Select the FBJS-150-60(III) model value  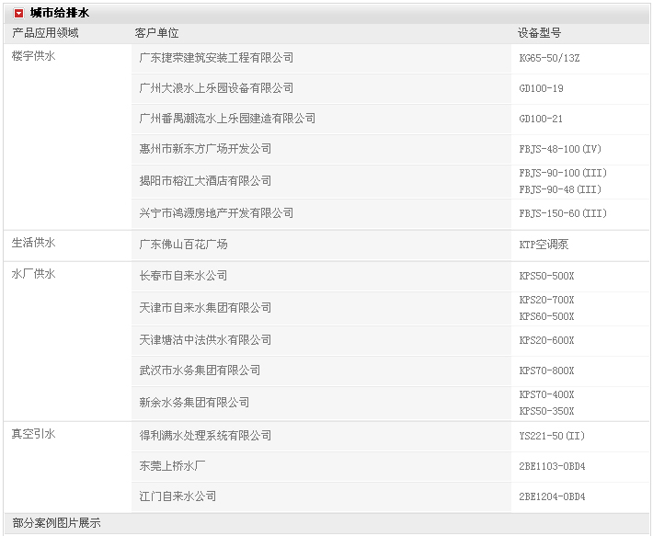click(x=563, y=213)
